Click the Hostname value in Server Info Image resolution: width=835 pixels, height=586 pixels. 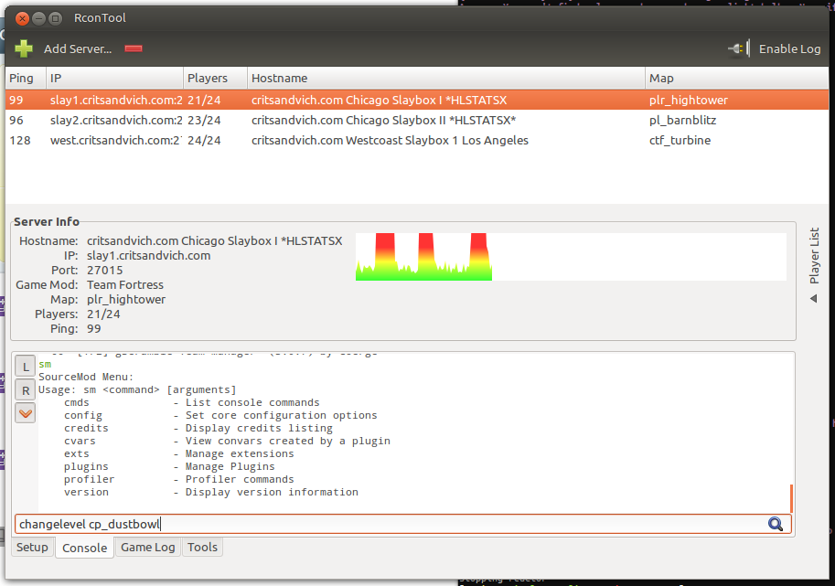click(x=215, y=241)
